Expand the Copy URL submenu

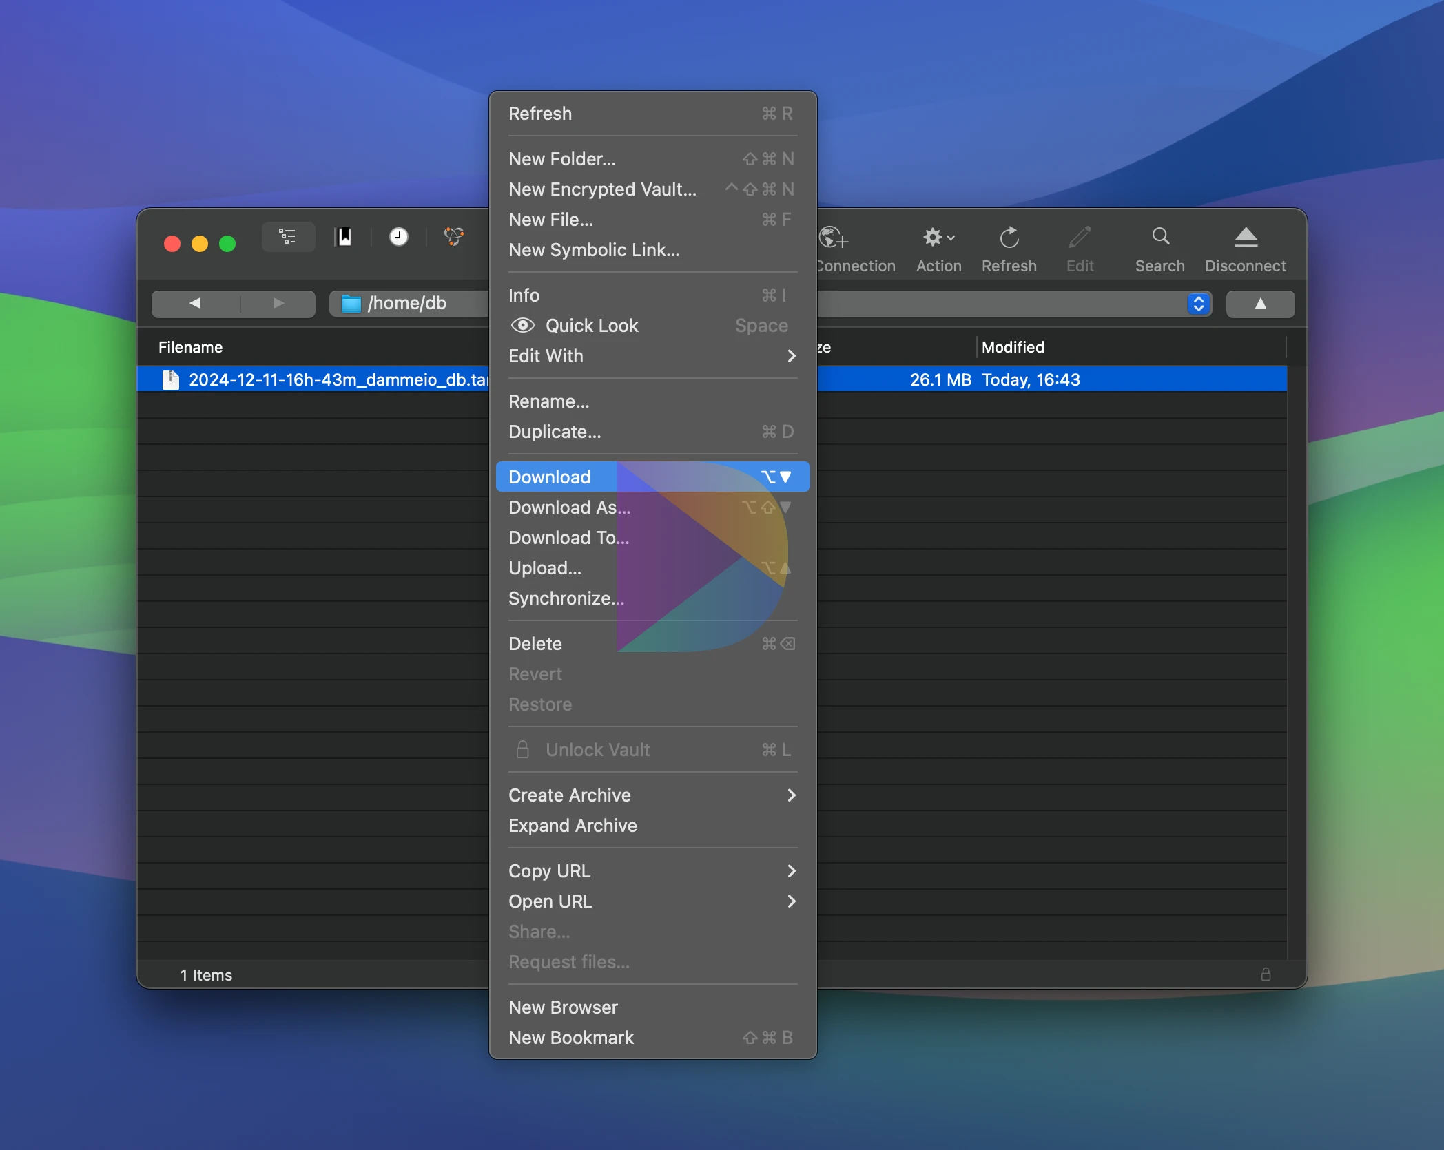pos(652,871)
